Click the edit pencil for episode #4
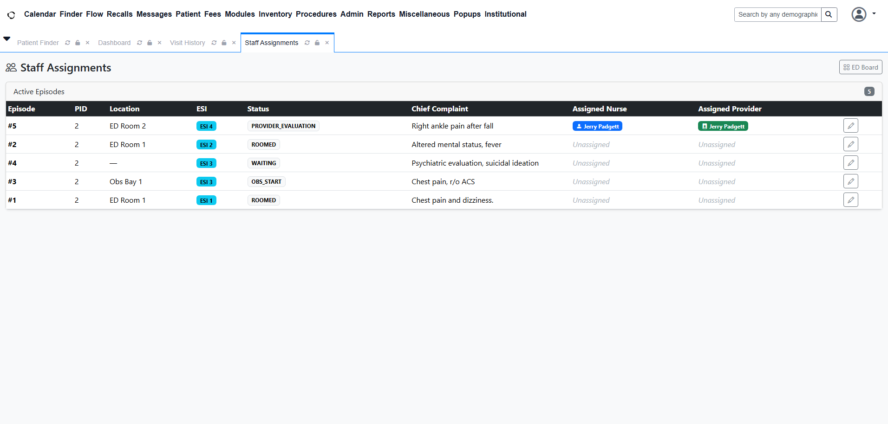The image size is (888, 424). click(x=850, y=163)
